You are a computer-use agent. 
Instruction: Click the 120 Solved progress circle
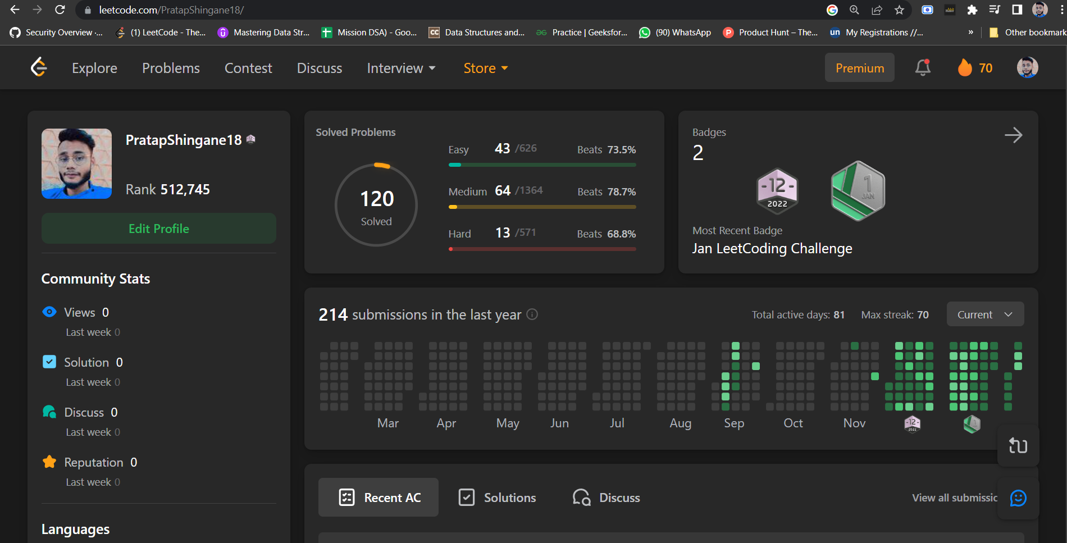pos(376,205)
